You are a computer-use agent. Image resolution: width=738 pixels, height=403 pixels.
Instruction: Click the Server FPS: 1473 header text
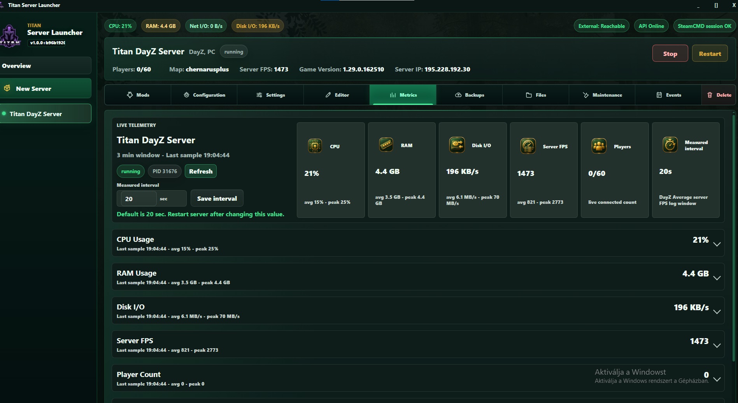point(264,69)
